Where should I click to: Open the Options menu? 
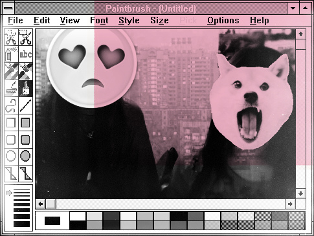tap(223, 21)
